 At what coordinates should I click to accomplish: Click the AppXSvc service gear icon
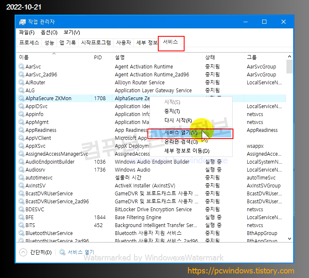21,146
